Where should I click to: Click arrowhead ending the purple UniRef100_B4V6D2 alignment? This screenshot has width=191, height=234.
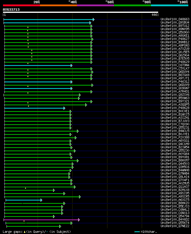click(x=79, y=220)
